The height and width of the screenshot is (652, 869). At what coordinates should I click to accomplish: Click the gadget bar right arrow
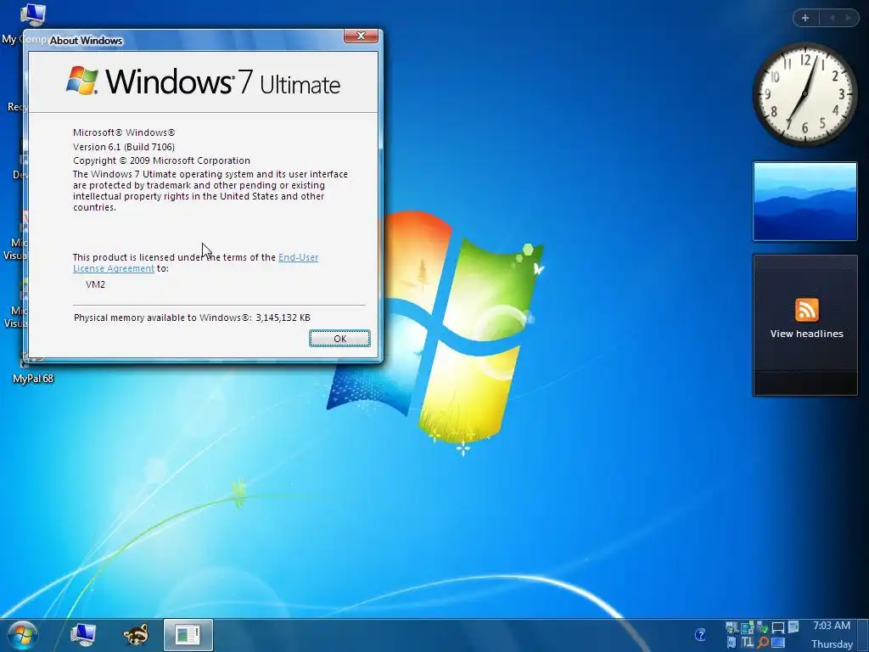tap(848, 18)
